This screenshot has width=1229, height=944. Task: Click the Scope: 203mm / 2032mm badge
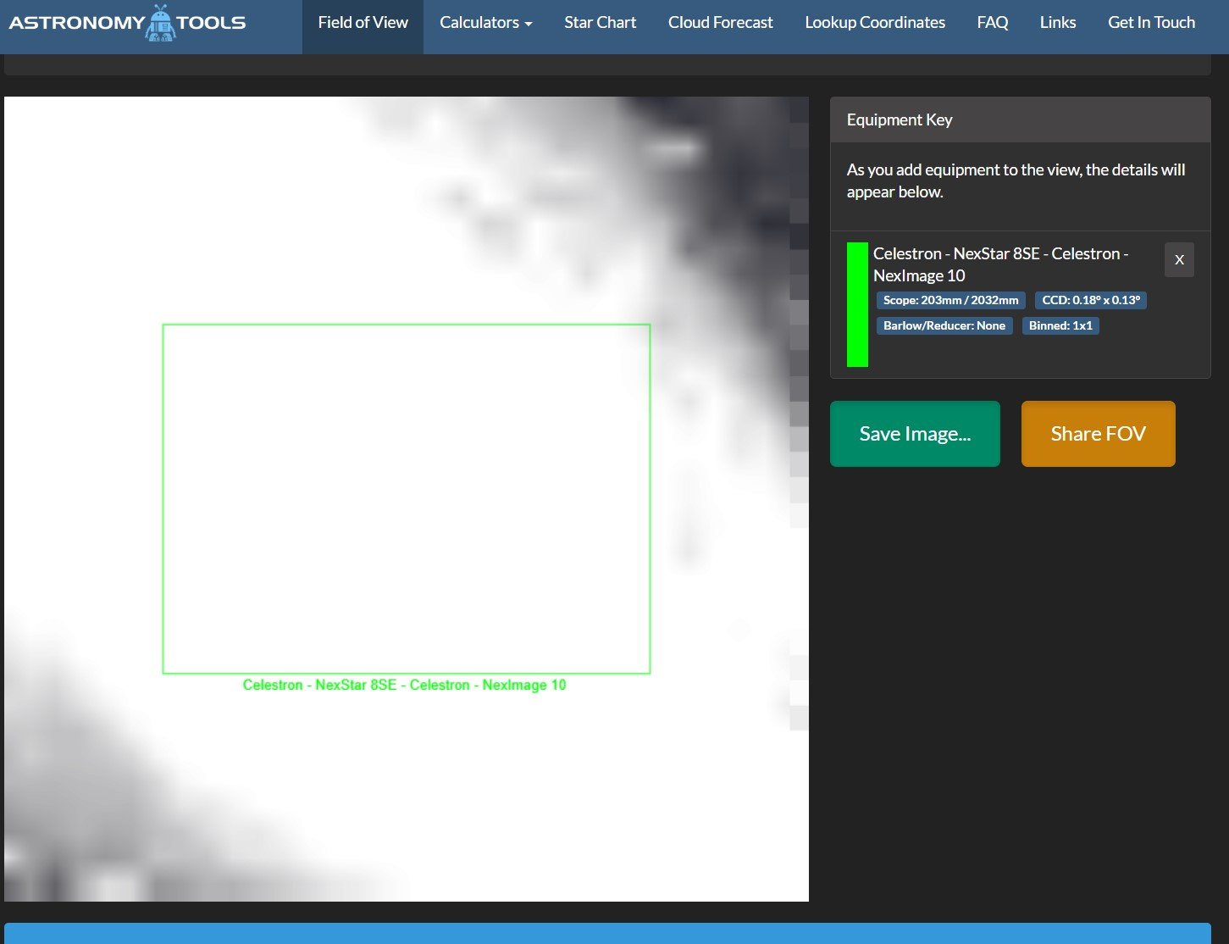(x=950, y=300)
